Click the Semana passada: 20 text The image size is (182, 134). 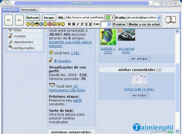(67, 79)
